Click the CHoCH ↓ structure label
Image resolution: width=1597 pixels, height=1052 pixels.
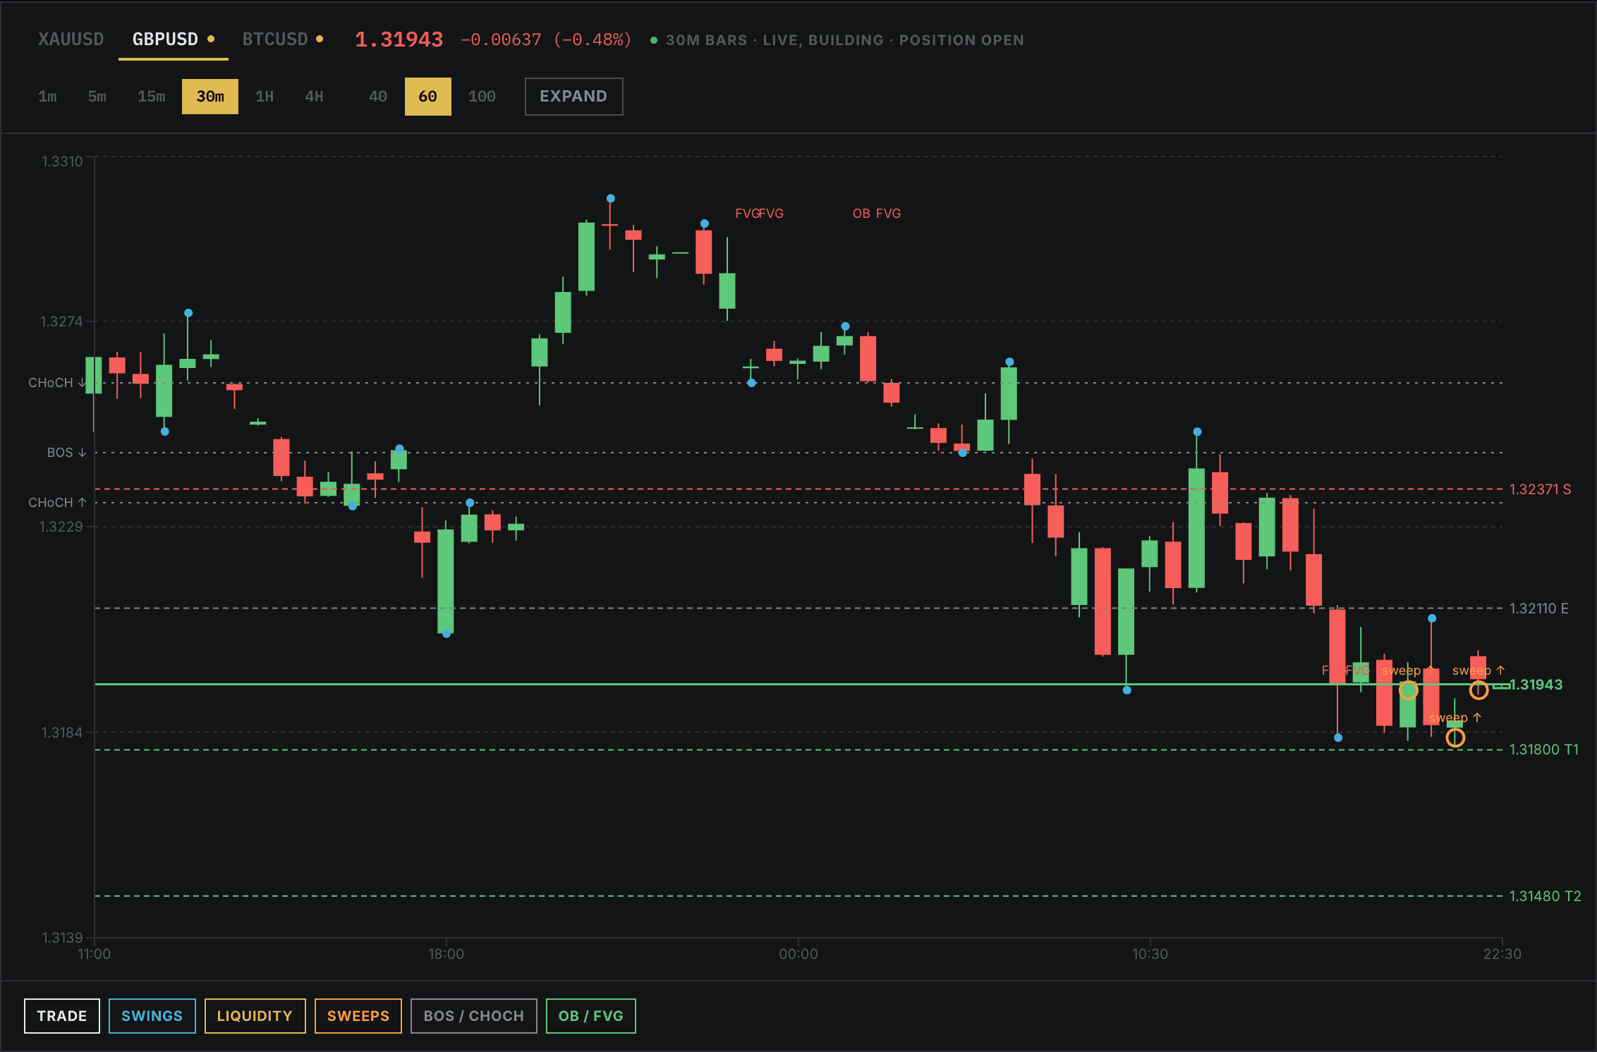(57, 383)
